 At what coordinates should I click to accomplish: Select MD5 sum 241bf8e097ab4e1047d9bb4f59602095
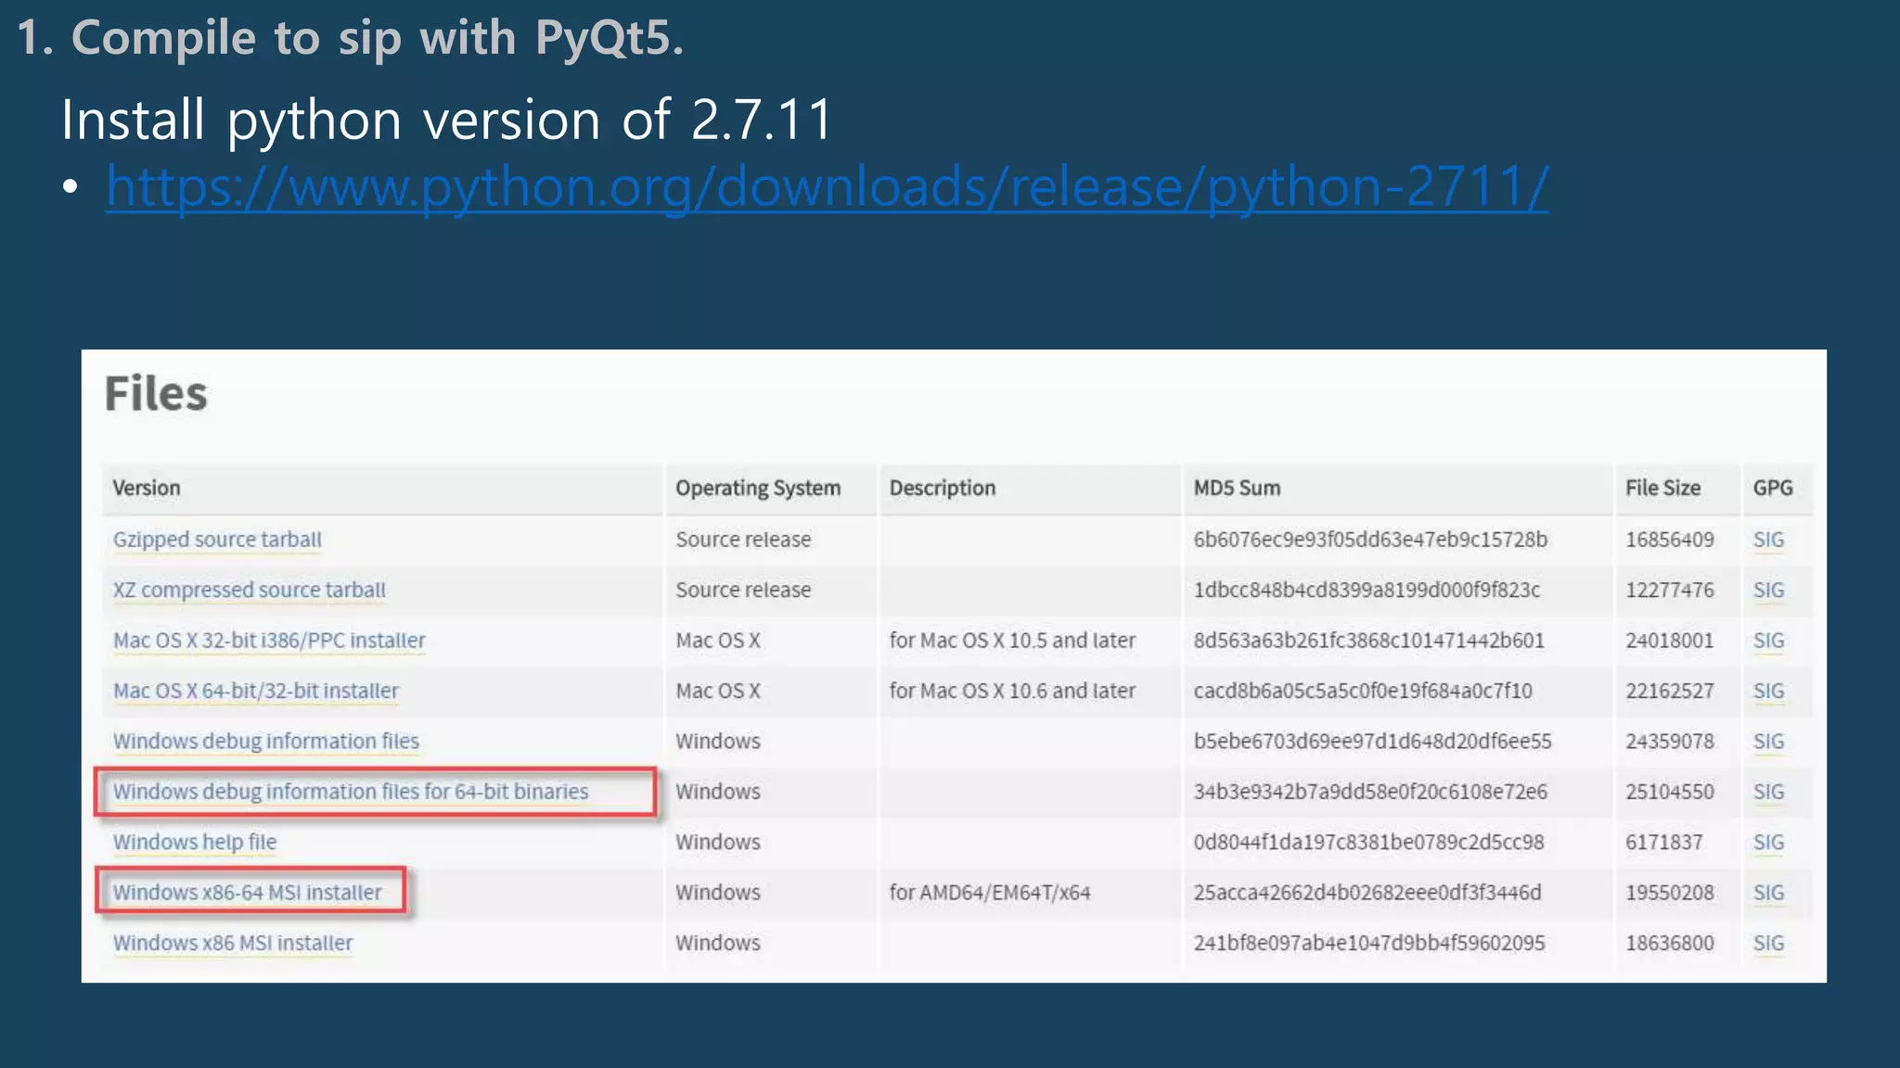[1369, 943]
